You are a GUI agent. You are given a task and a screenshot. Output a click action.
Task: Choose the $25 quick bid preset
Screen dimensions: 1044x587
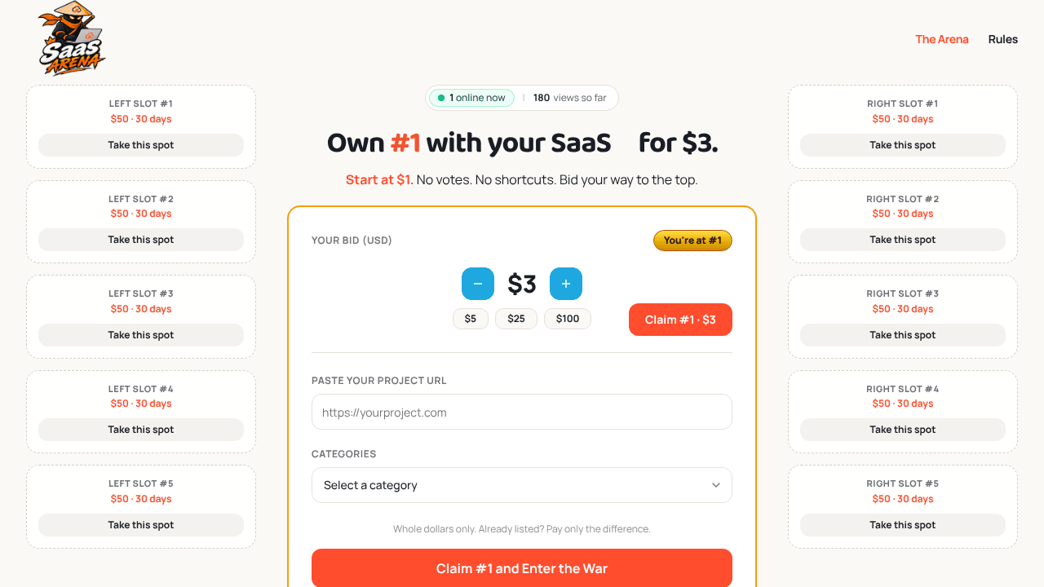516,319
